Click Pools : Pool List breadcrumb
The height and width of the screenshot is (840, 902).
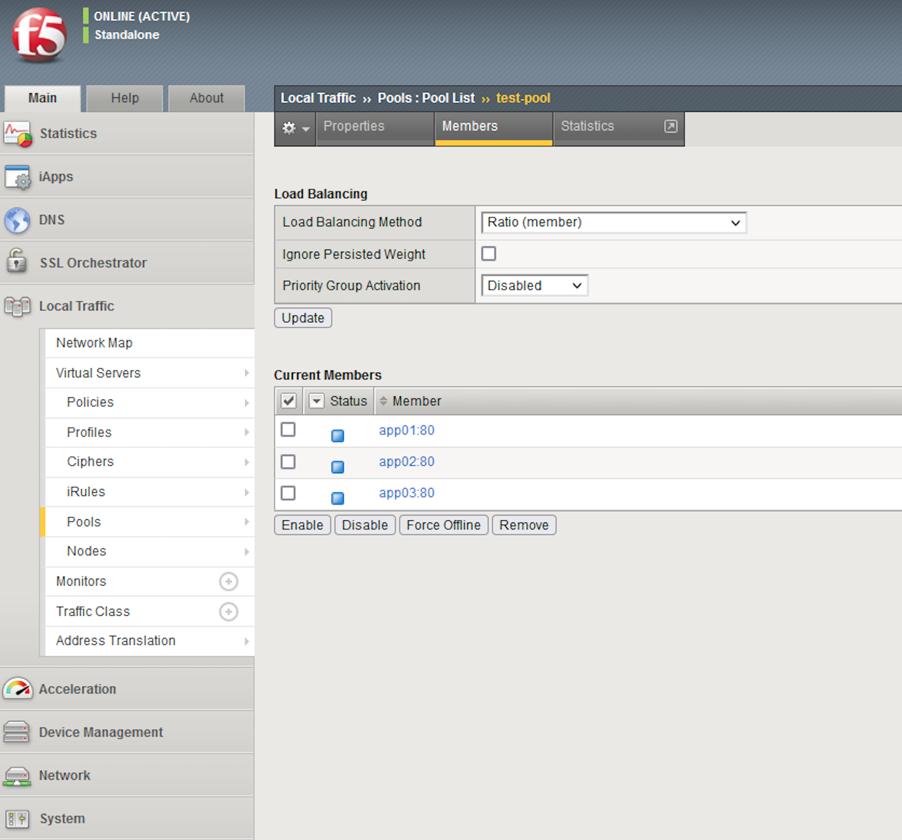[426, 98]
